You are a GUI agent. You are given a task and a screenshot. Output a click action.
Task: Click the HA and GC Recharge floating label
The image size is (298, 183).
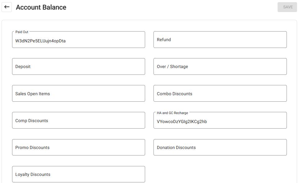pos(172,113)
